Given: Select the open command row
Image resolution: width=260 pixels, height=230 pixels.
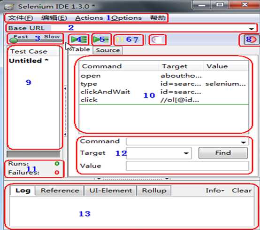Looking at the screenshot, I should (x=164, y=76).
